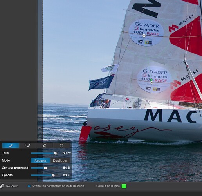Click the lower retouch target point on sail

click(x=152, y=82)
